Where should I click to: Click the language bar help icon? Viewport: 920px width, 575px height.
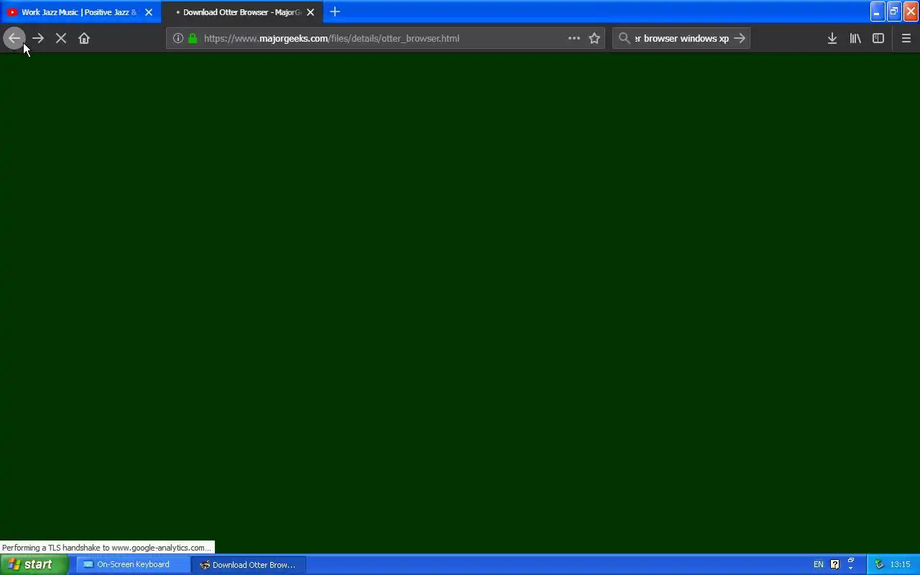pyautogui.click(x=834, y=564)
